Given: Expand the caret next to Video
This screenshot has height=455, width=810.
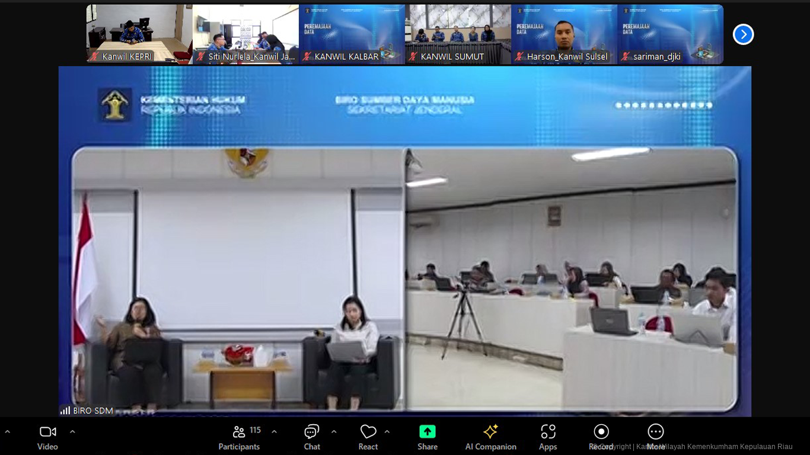Looking at the screenshot, I should click(72, 432).
